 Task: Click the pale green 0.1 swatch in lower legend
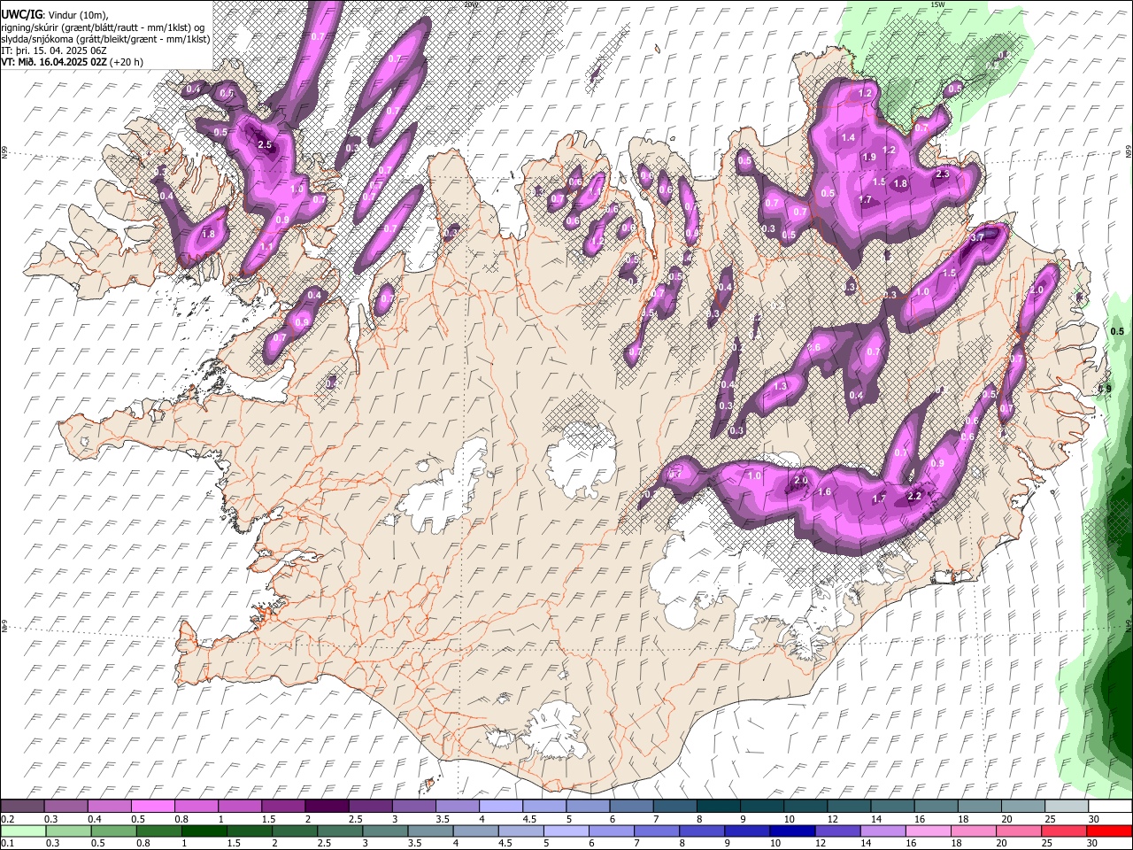23,831
